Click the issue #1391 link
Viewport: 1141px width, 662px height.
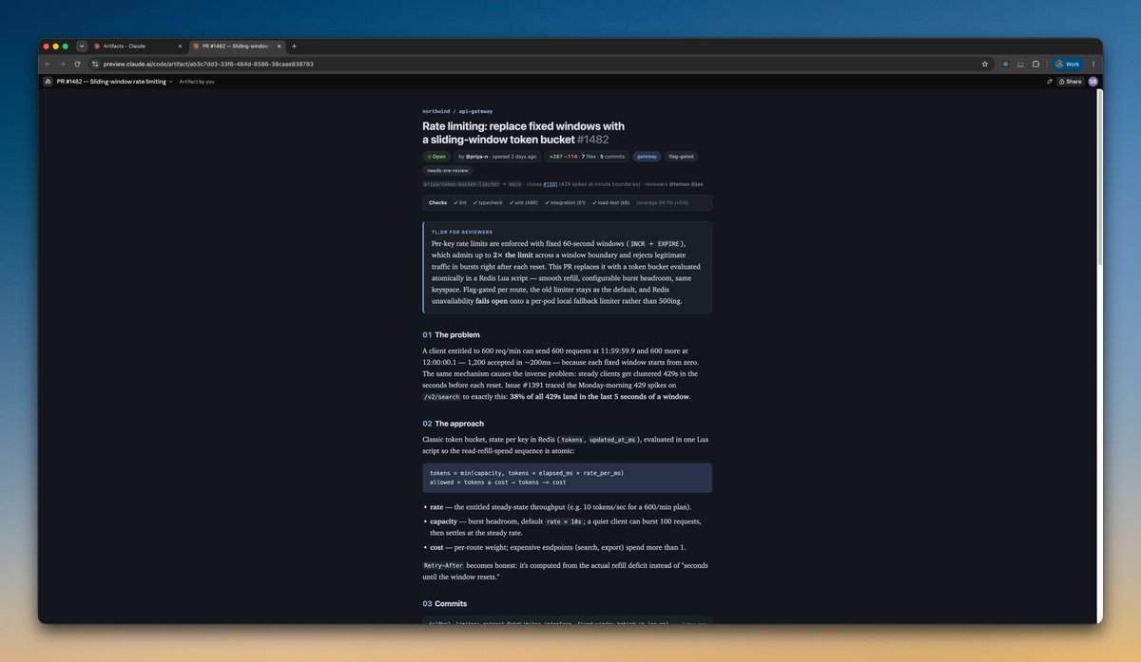pos(551,183)
